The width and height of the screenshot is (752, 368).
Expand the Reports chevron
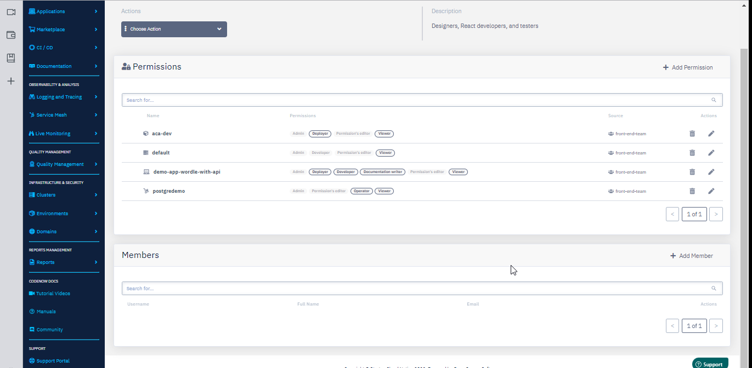(x=96, y=262)
